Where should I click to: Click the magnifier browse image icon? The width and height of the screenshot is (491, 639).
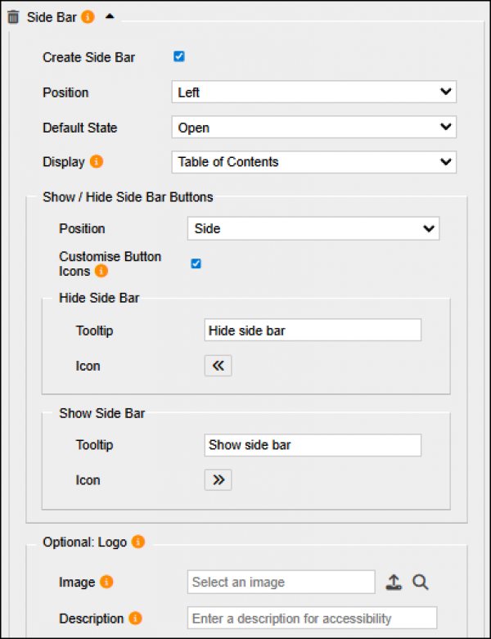pyautogui.click(x=421, y=583)
